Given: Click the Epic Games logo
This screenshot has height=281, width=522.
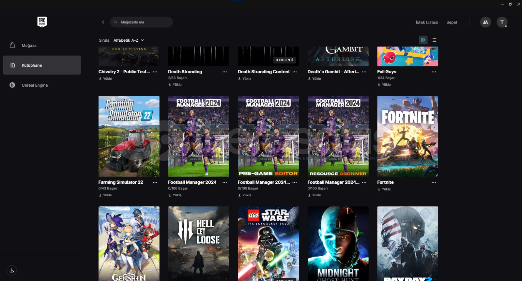Looking at the screenshot, I should (x=42, y=22).
